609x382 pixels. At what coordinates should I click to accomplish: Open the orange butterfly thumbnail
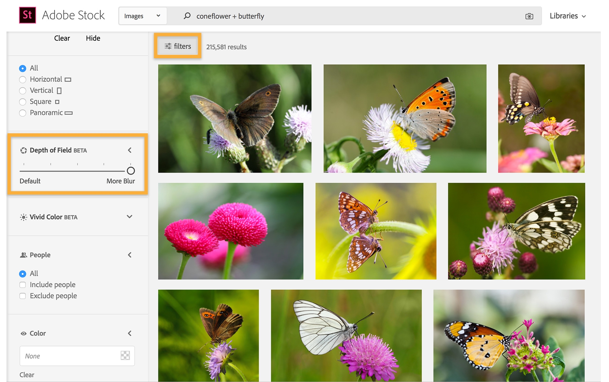click(405, 118)
